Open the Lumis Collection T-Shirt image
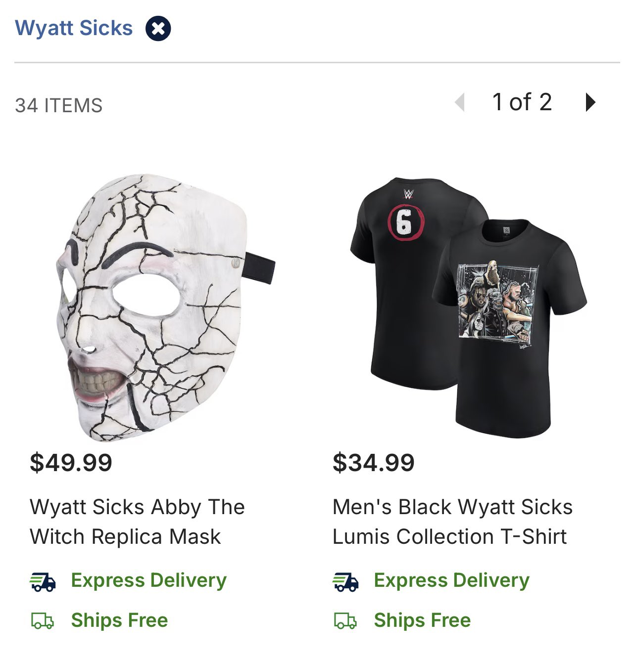Viewport: 635px width, 656px height. coord(468,306)
